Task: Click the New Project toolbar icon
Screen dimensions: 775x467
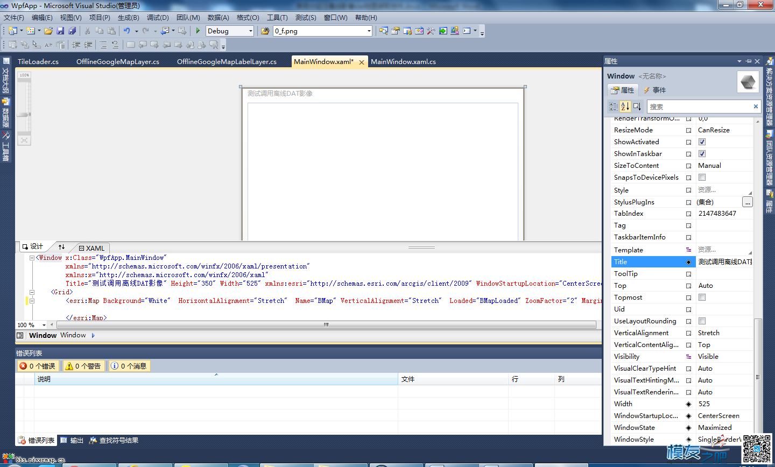Action: (12, 31)
